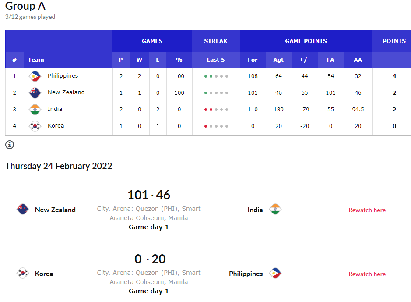This screenshot has height=302, width=411.
Task: Click the Agt column header
Action: pyautogui.click(x=278, y=60)
